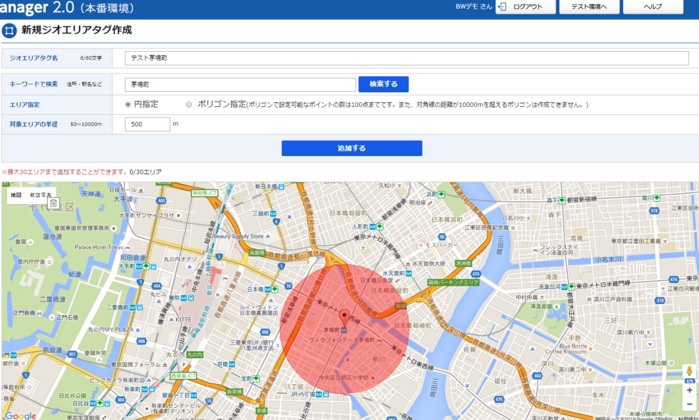699x420 pixels.
Task: Click the Street View pegman icon
Action: click(689, 372)
